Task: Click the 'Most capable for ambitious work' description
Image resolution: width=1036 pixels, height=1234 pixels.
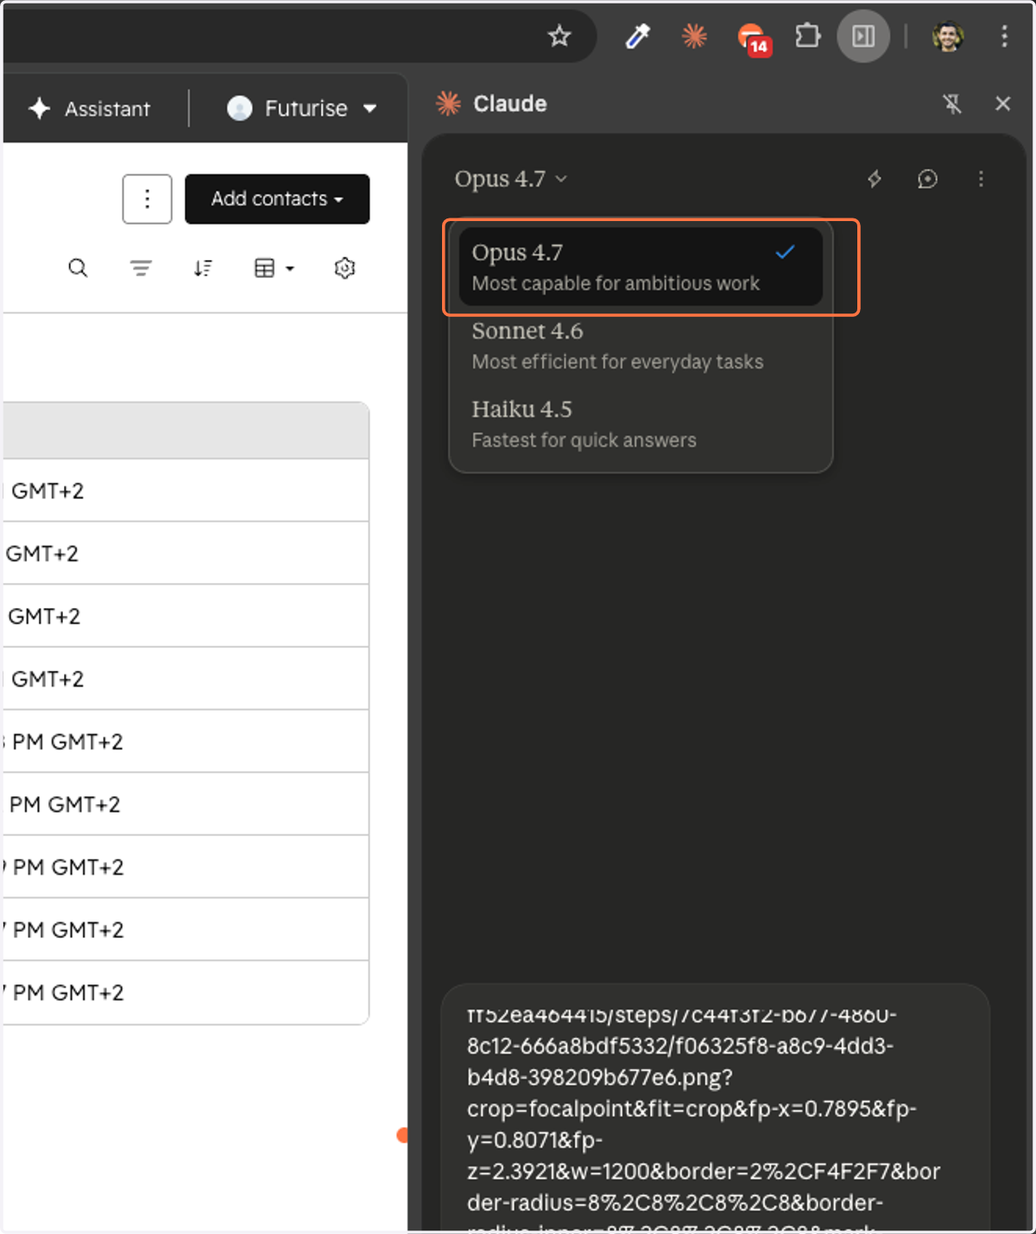Action: pyautogui.click(x=616, y=283)
